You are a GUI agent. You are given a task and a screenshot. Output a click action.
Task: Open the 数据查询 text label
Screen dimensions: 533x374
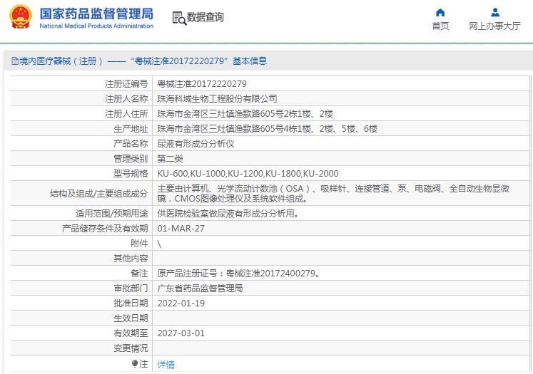[x=205, y=18]
